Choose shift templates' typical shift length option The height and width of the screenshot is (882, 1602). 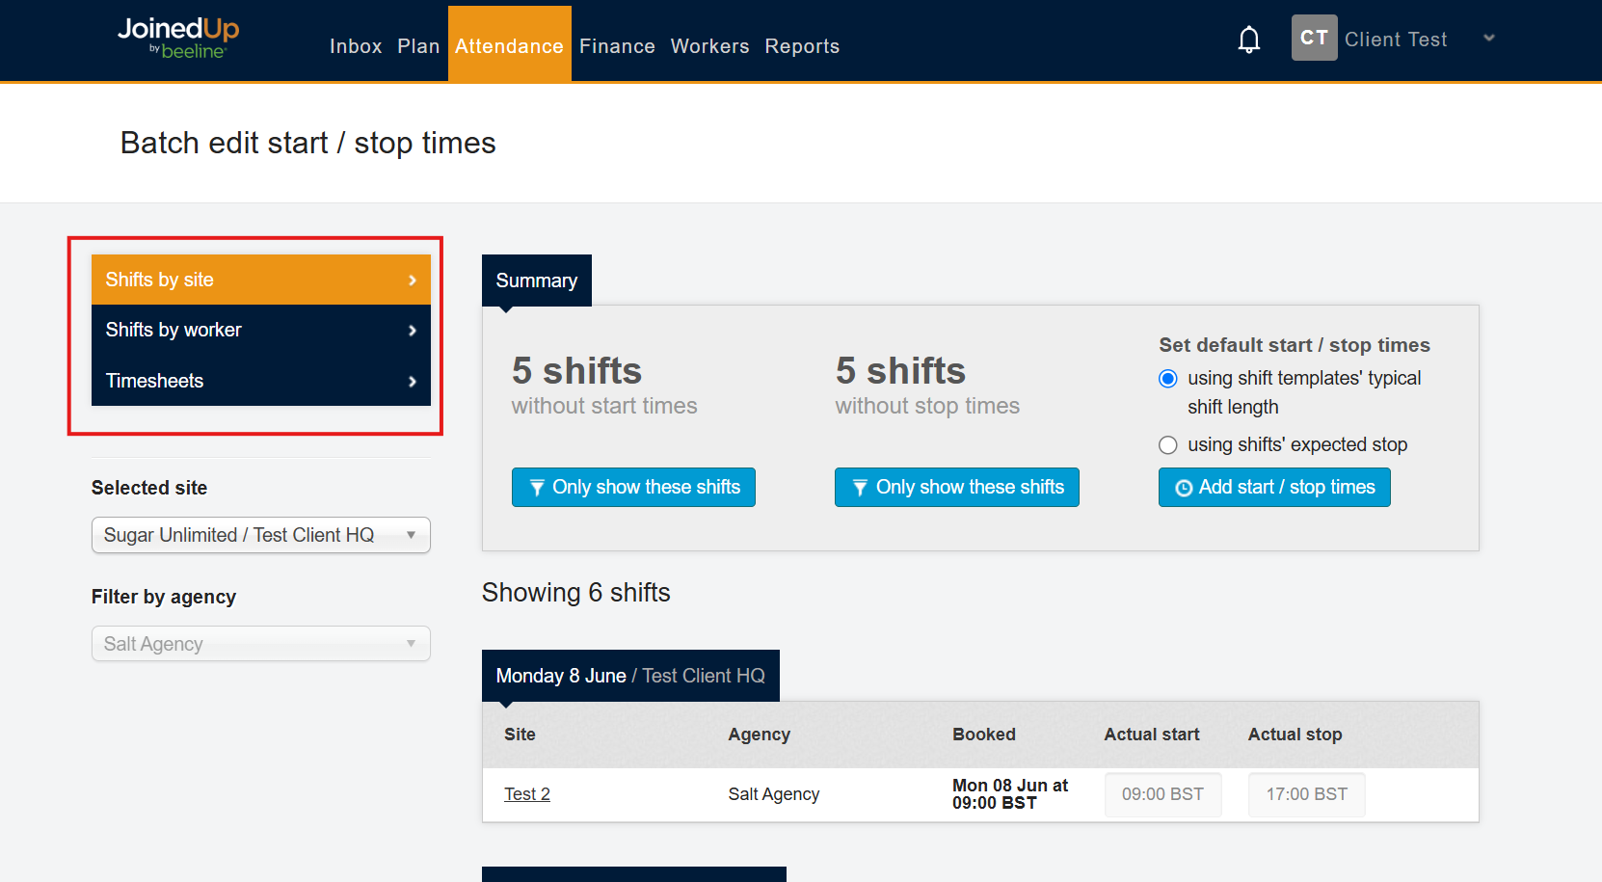(x=1168, y=379)
